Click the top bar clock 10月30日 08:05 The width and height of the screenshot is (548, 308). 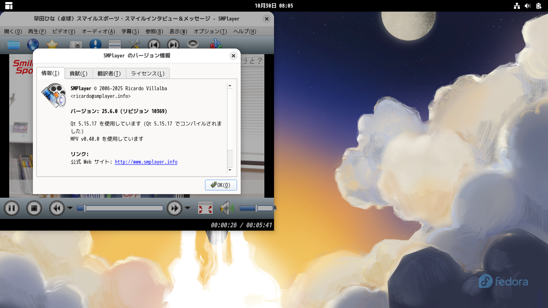pyautogui.click(x=274, y=6)
